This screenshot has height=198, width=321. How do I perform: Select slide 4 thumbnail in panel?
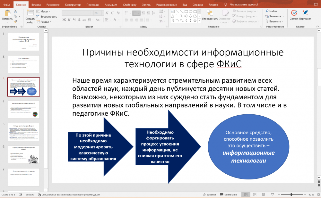tap(24, 109)
